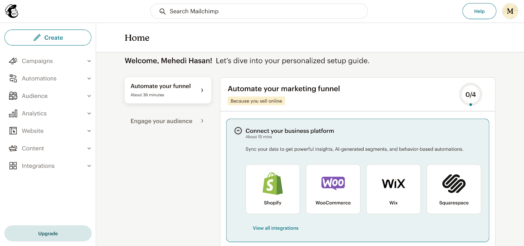524x246 pixels.
Task: Click the Help button
Action: click(479, 11)
